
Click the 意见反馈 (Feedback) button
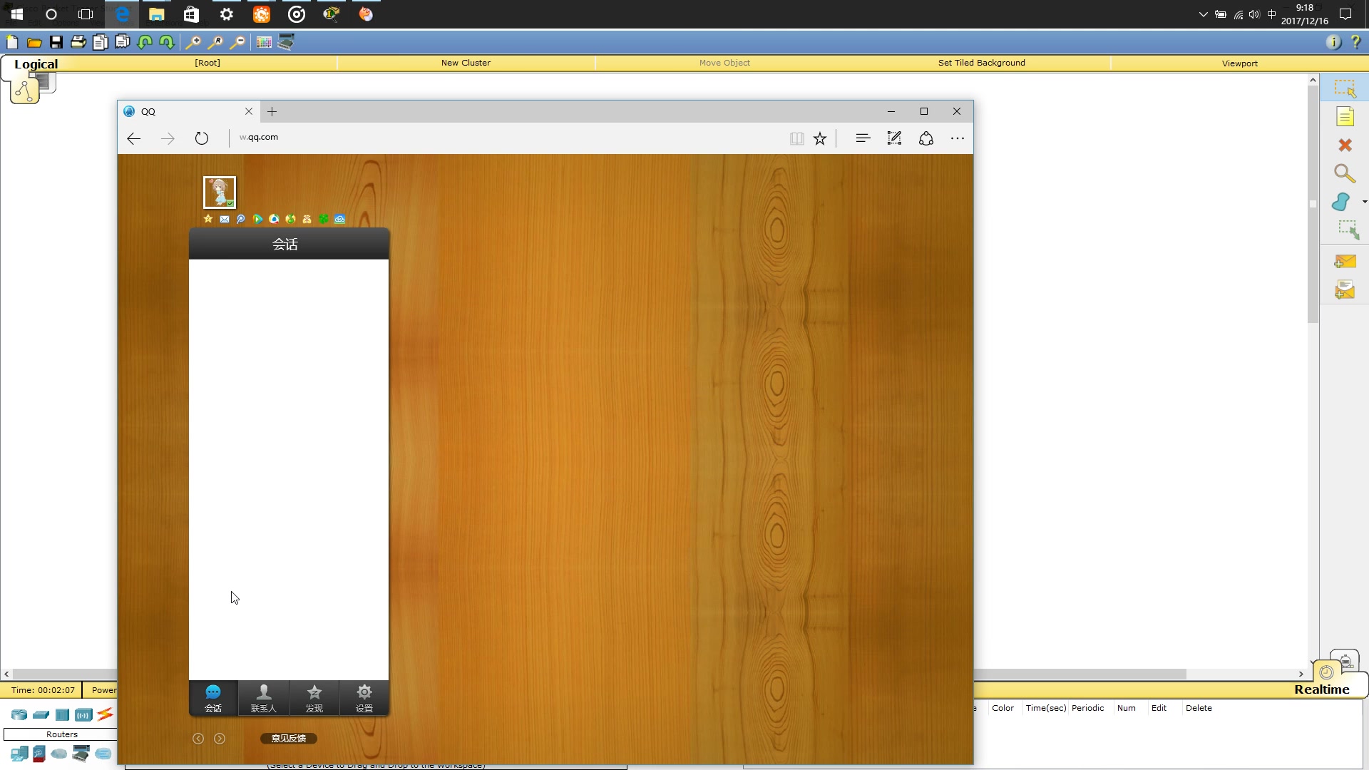(288, 738)
